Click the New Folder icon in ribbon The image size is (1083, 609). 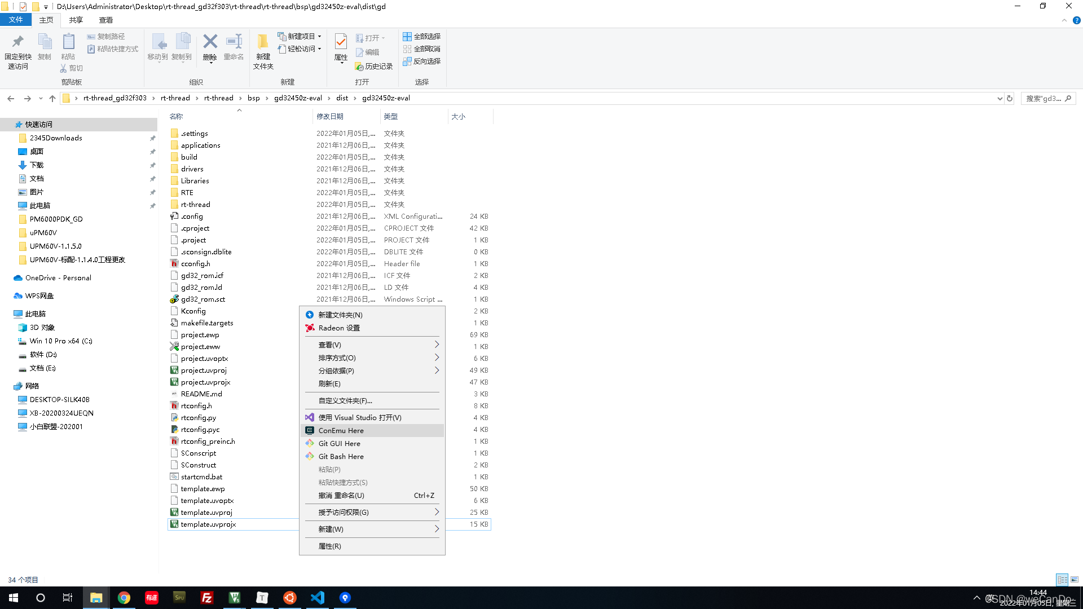pyautogui.click(x=263, y=42)
